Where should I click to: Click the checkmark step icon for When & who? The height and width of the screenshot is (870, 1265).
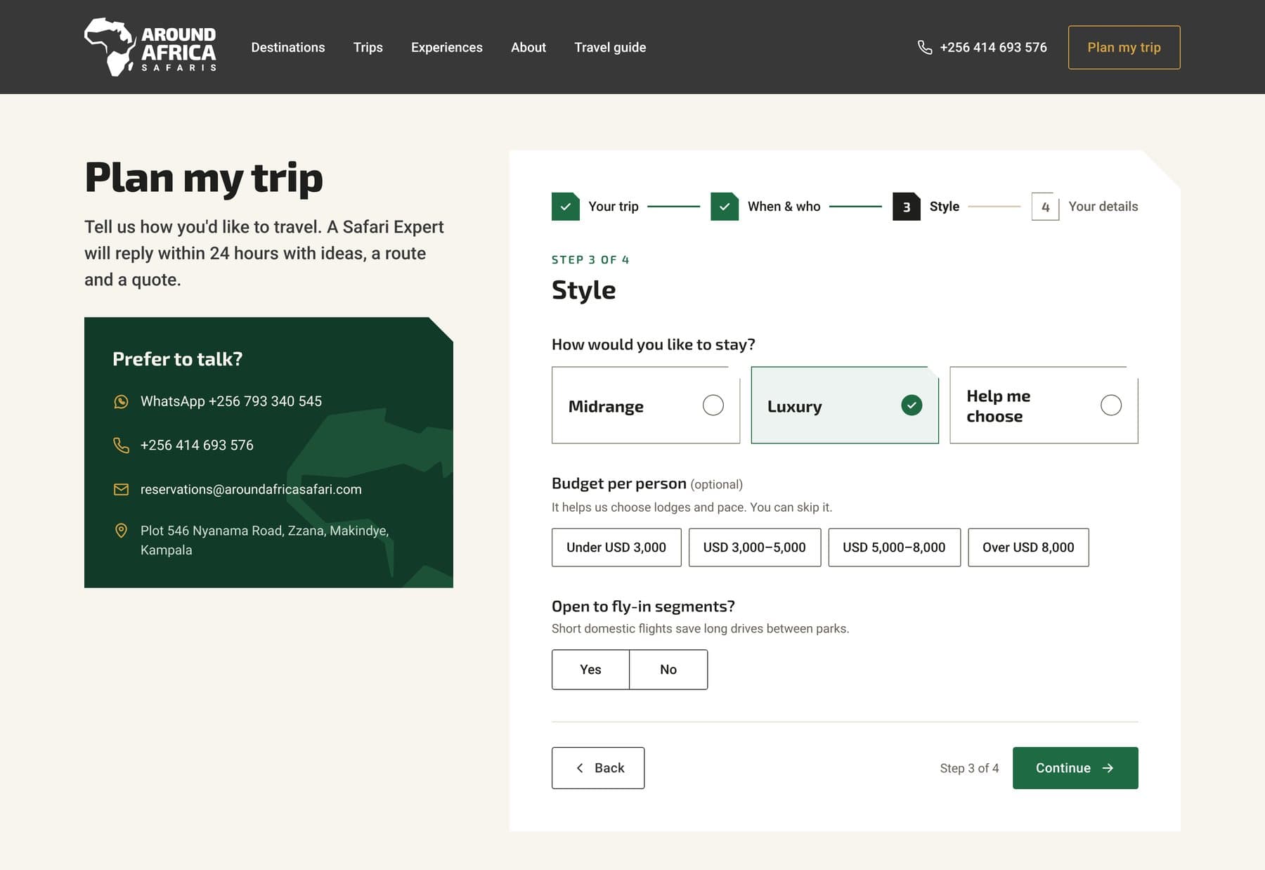pyautogui.click(x=725, y=207)
